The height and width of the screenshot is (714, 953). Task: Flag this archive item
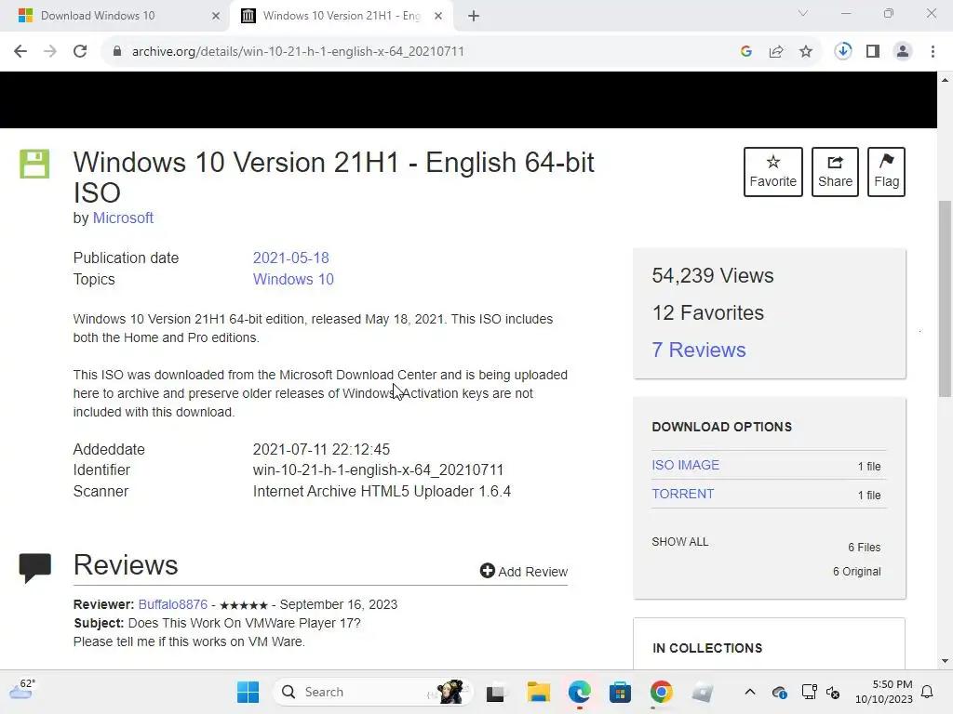886,172
